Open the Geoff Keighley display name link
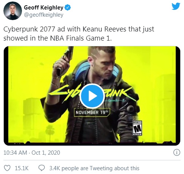 (x=44, y=8)
